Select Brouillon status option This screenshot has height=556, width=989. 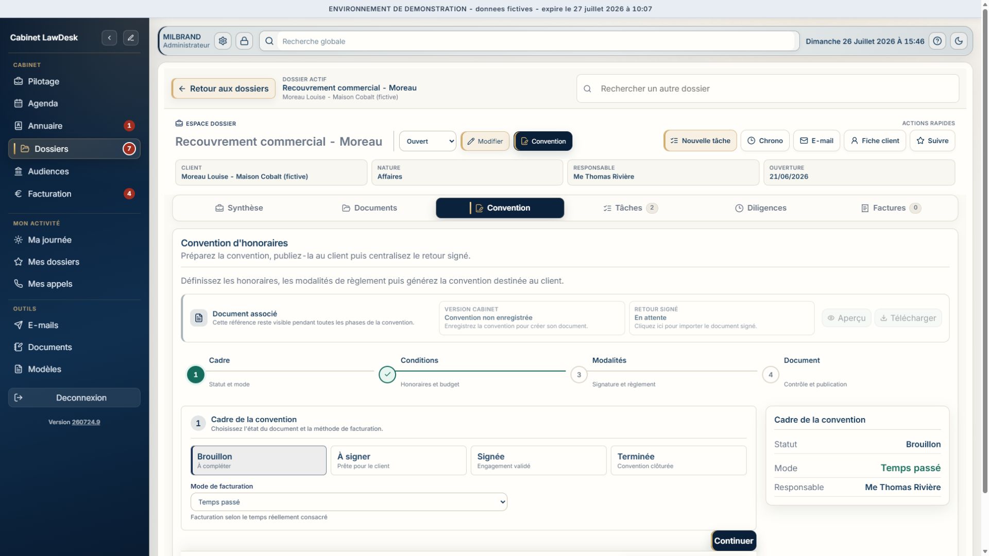tap(259, 460)
